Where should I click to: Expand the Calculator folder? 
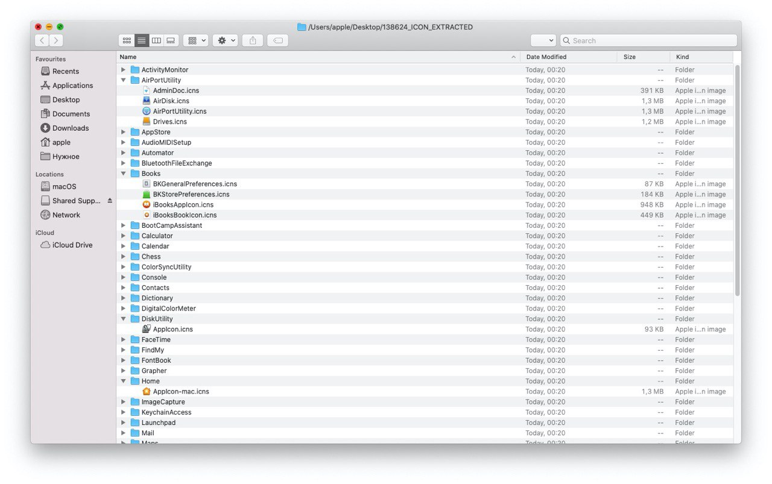123,236
